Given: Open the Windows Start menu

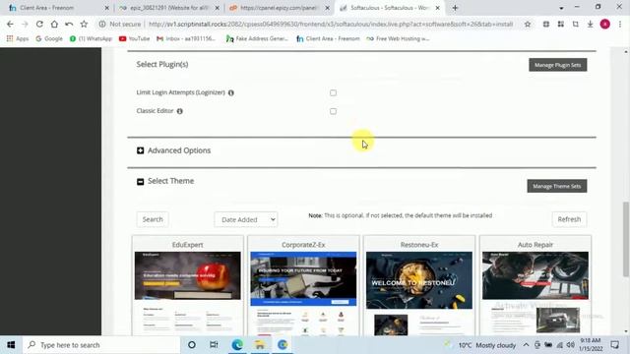Looking at the screenshot, I should (11, 345).
